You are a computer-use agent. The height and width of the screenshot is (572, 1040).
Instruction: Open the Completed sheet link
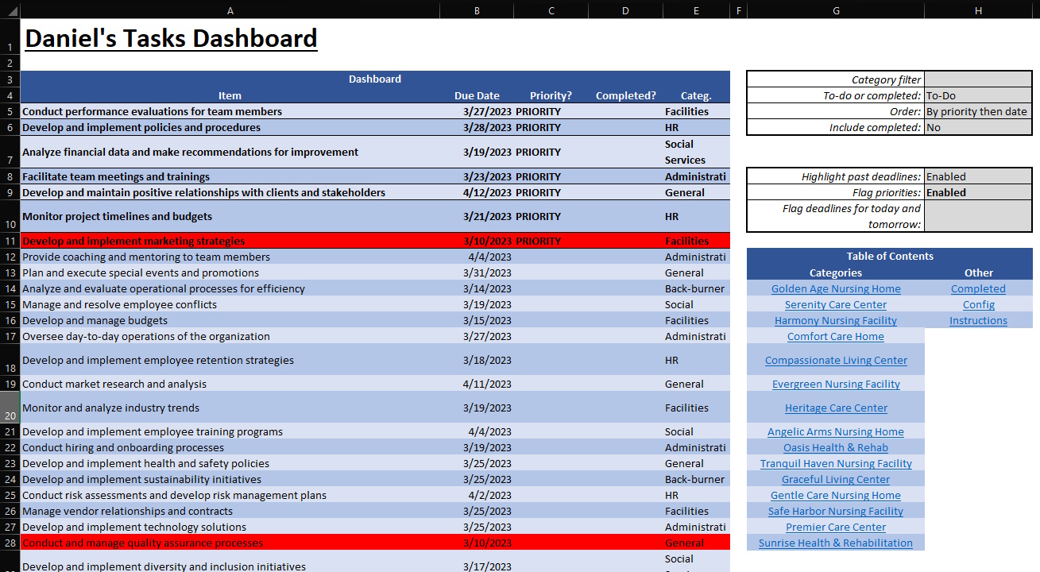click(978, 288)
